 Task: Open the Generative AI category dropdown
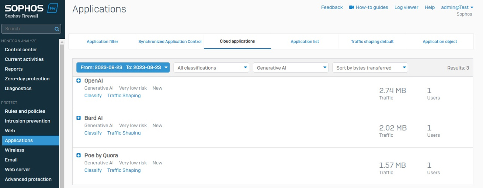(291, 67)
